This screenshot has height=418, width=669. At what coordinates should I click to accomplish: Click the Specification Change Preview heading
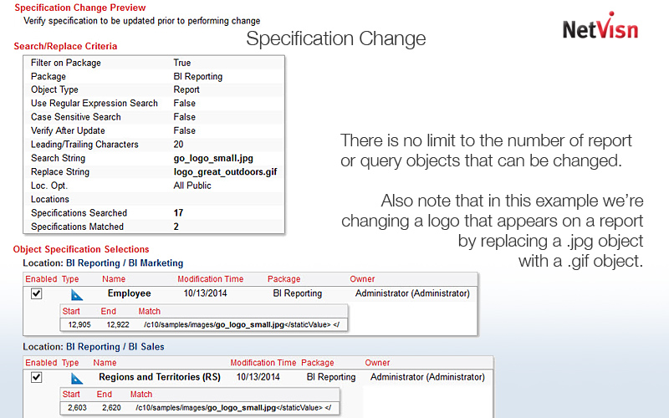80,8
